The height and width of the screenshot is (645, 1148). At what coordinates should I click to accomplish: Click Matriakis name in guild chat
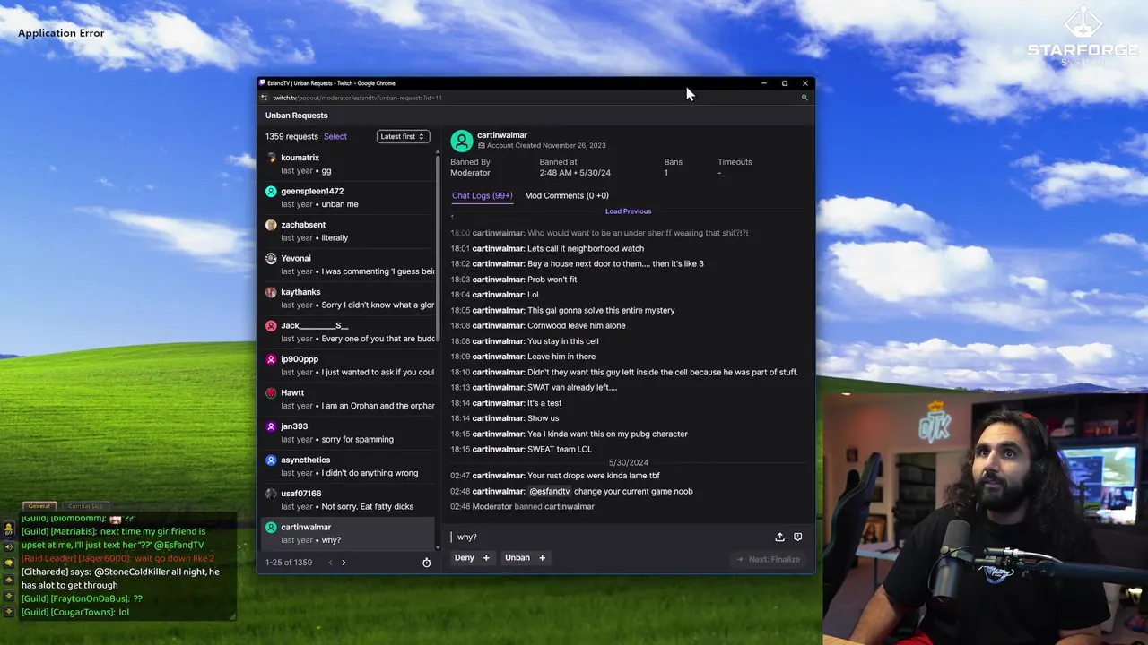[x=72, y=531]
